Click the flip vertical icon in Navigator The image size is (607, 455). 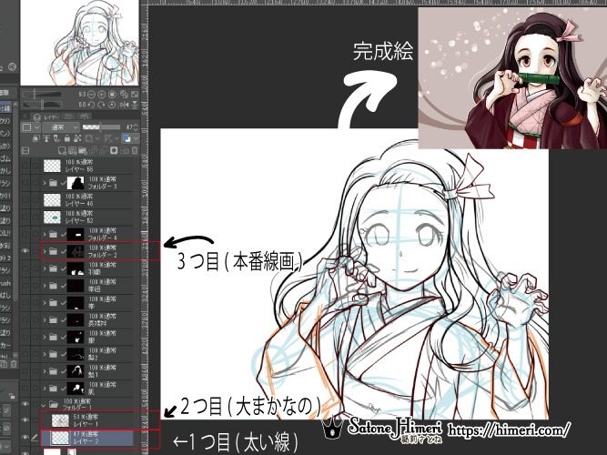[135, 105]
